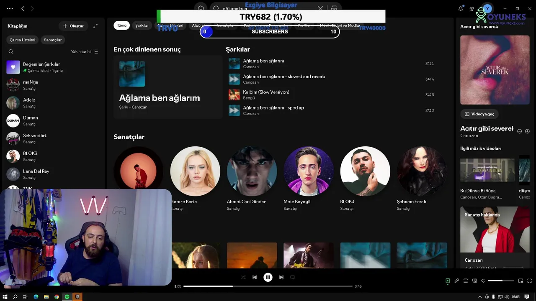Toggle the Sanatçılar library filter
Viewport: 536px width, 301px height.
coord(53,40)
